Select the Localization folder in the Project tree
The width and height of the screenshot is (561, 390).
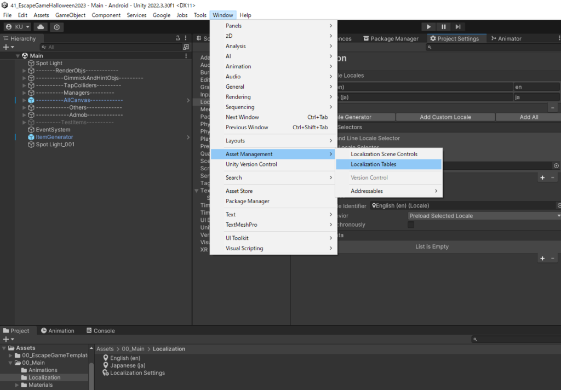(44, 377)
